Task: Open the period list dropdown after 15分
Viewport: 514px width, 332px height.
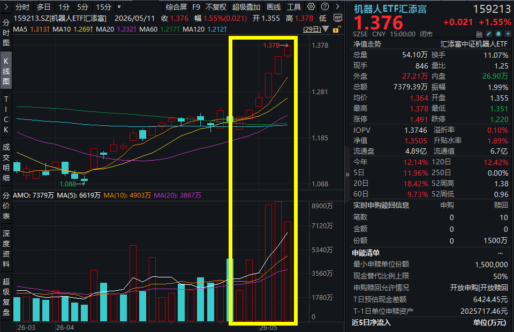Action: (119, 7)
